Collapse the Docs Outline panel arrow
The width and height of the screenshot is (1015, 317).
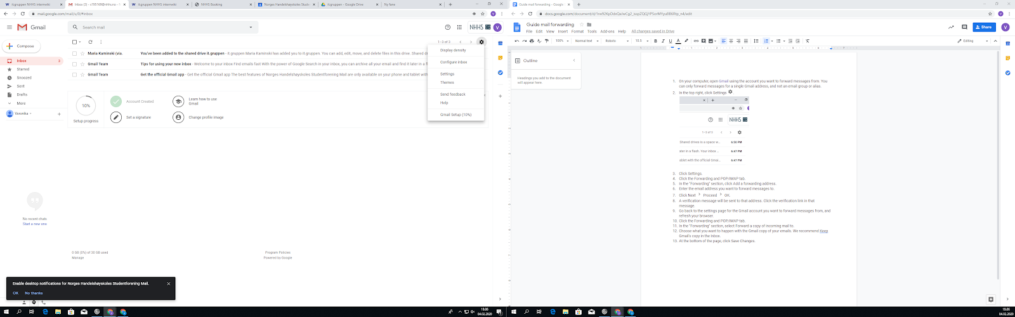point(574,60)
